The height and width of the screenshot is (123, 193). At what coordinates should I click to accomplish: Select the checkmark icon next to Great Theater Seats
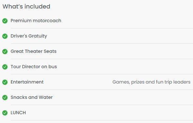pos(5,52)
